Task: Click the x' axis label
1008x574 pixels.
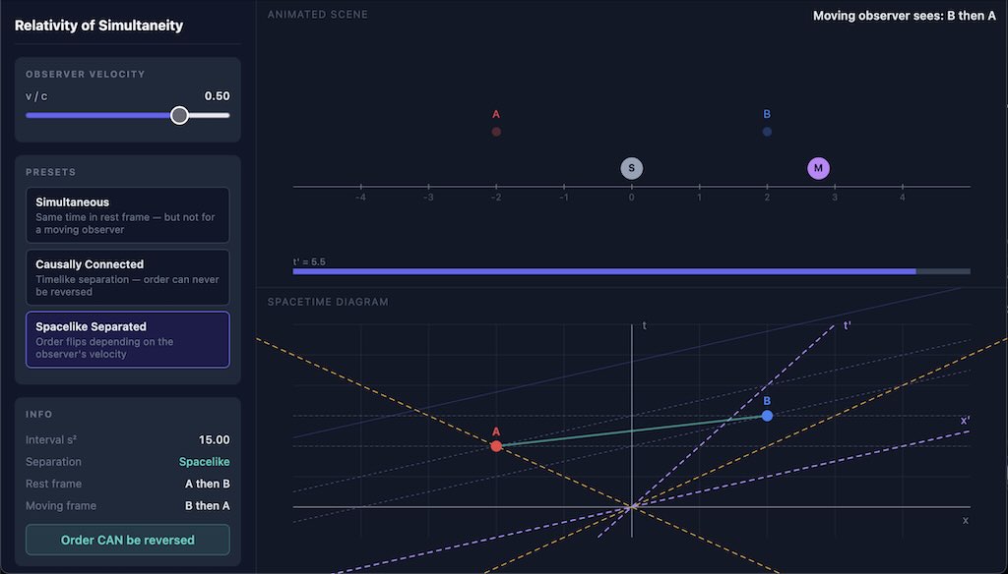Action: coord(965,421)
